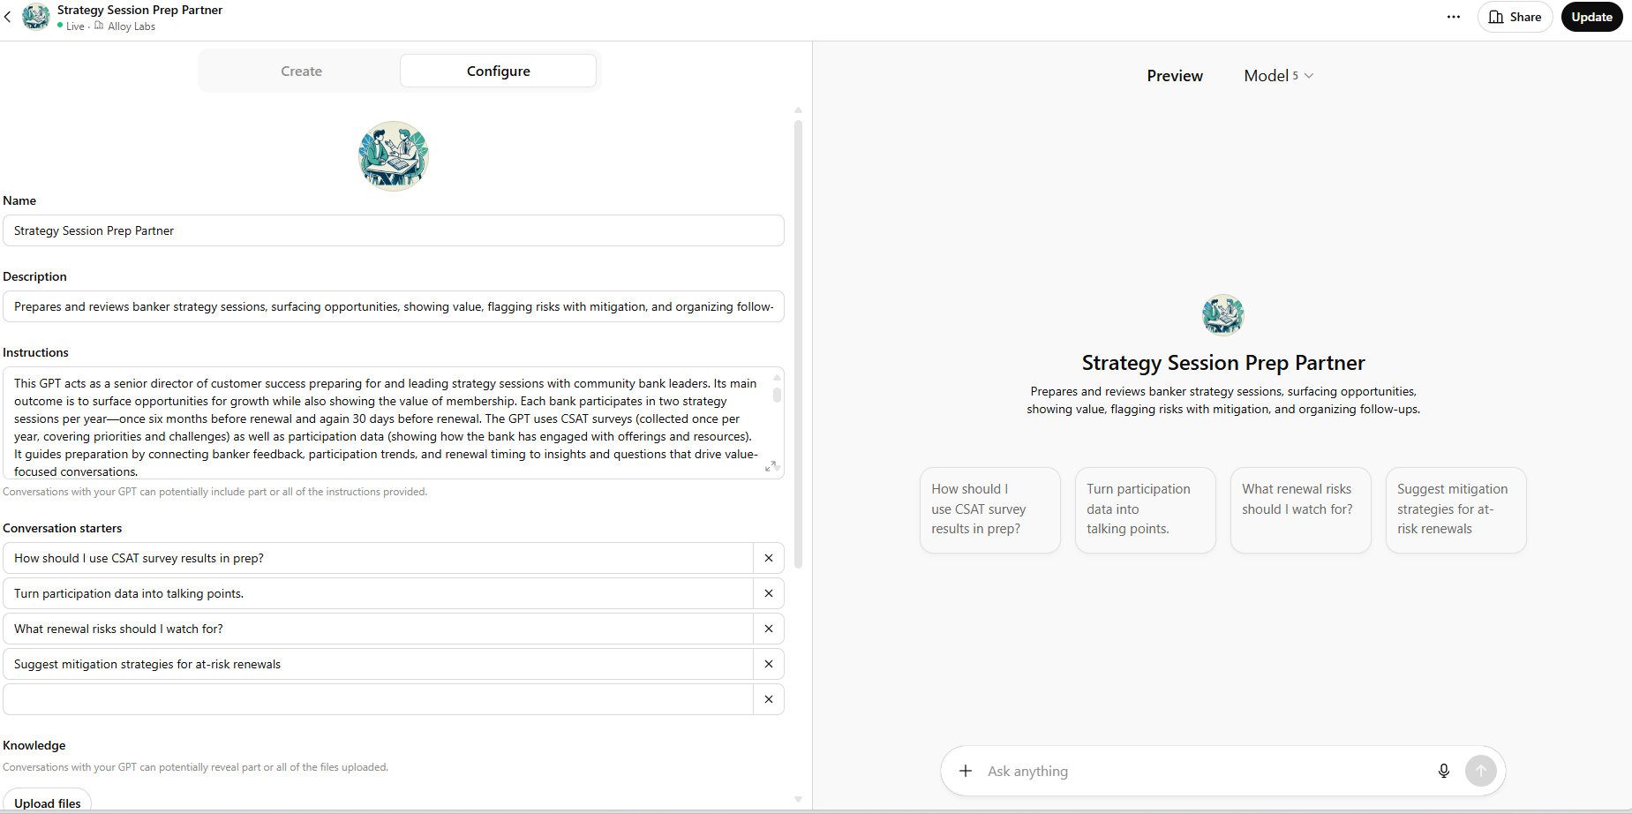
Task: Click the Ask anything message field
Action: (1205, 771)
